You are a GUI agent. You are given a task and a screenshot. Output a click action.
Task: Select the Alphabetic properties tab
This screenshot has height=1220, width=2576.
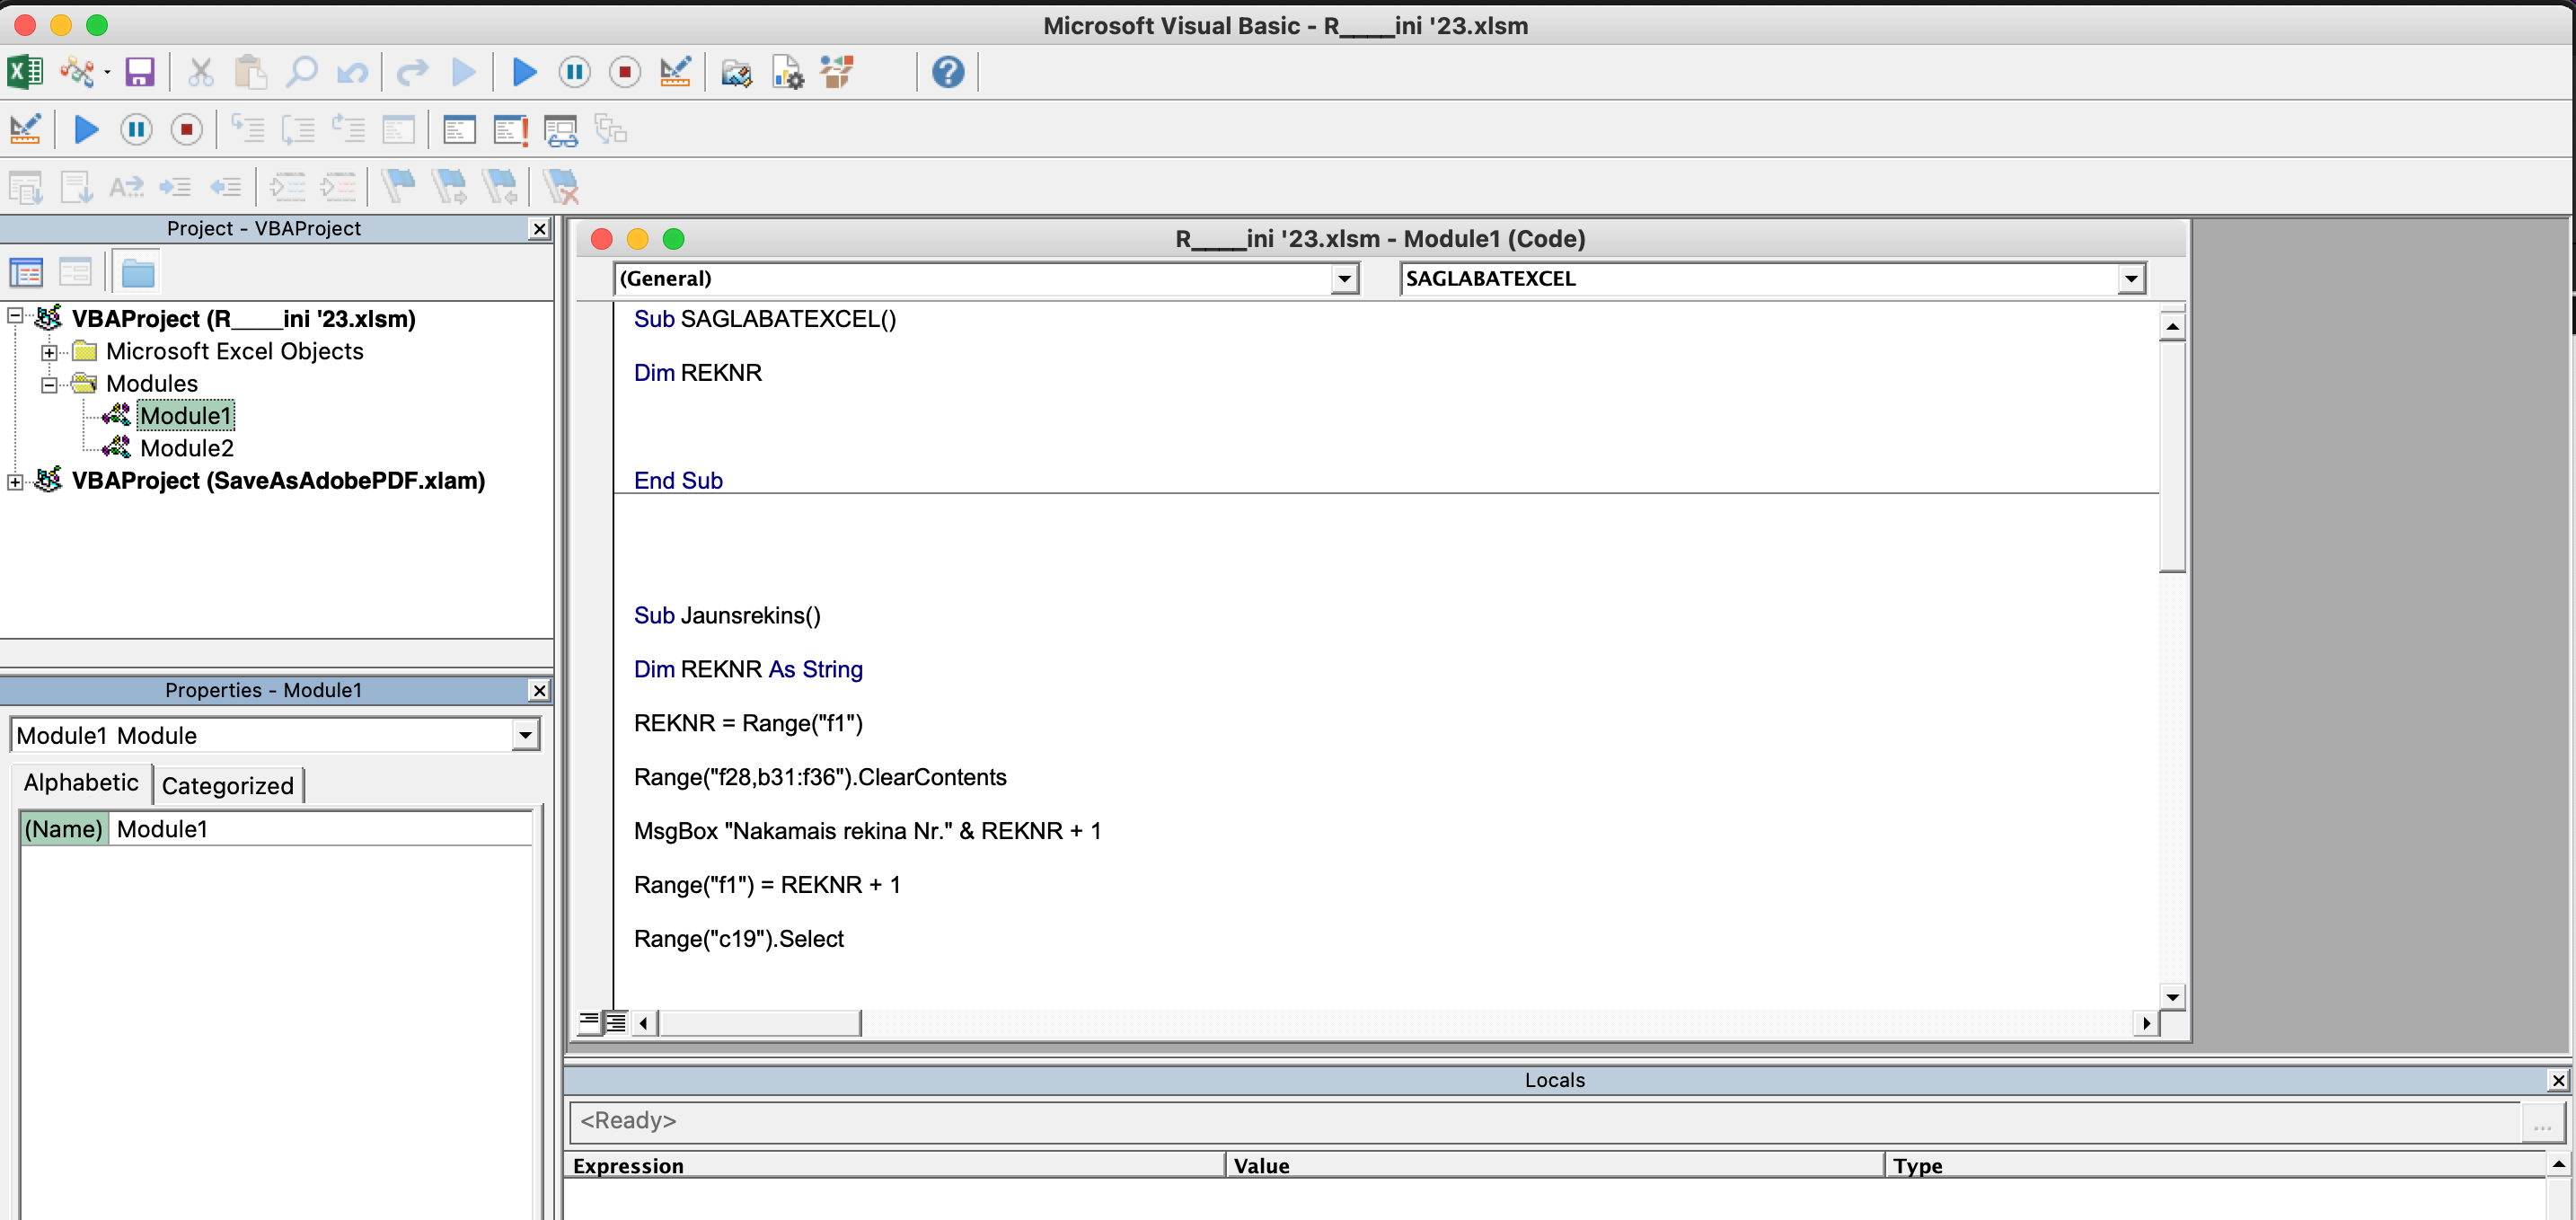80,783
